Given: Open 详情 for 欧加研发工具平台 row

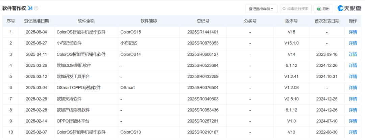Looking at the screenshot, I should [x=352, y=77].
